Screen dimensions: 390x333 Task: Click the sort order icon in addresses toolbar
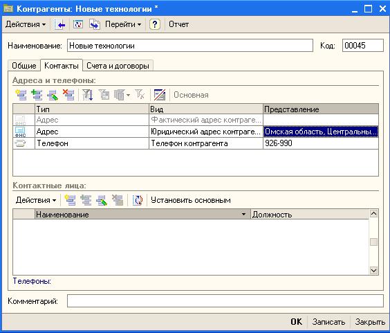(x=88, y=95)
